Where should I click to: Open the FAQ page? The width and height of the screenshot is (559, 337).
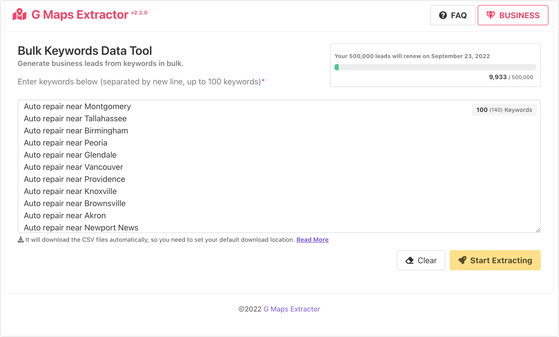[453, 15]
